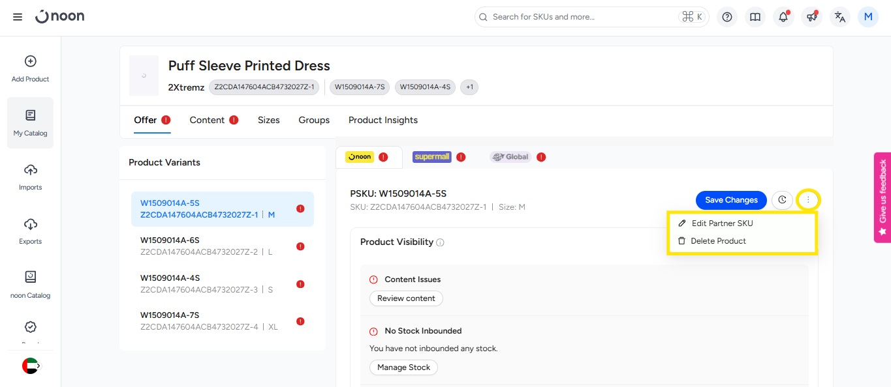Image resolution: width=891 pixels, height=387 pixels.
Task: Open the notifications bell
Action: [783, 17]
